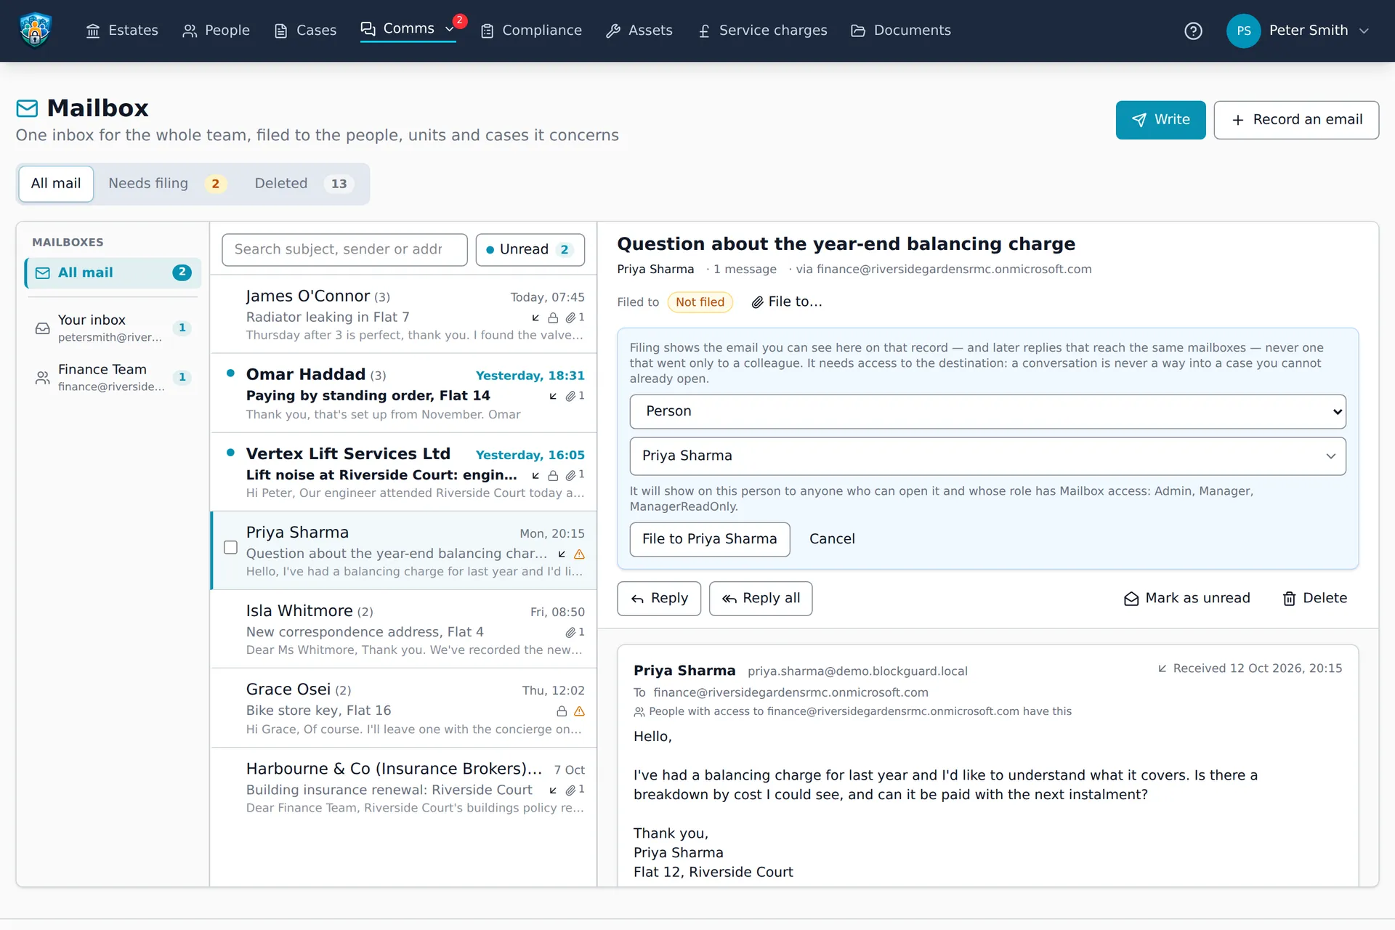Image resolution: width=1395 pixels, height=930 pixels.
Task: Cancel the filing panel
Action: pos(832,539)
